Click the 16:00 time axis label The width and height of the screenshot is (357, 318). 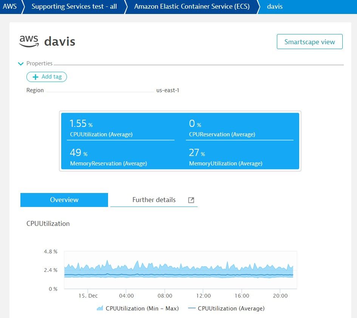(x=242, y=296)
